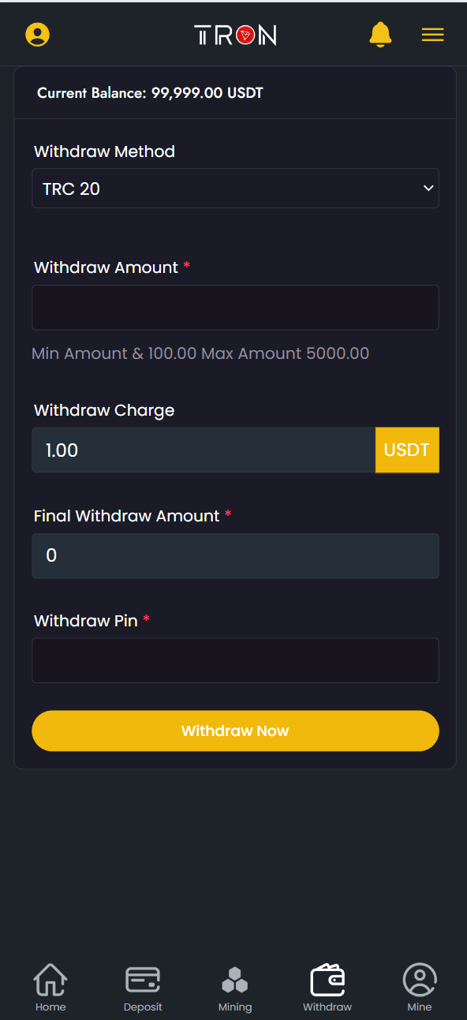Open the Mine account icon
This screenshot has height=1020, width=467.
tap(420, 980)
